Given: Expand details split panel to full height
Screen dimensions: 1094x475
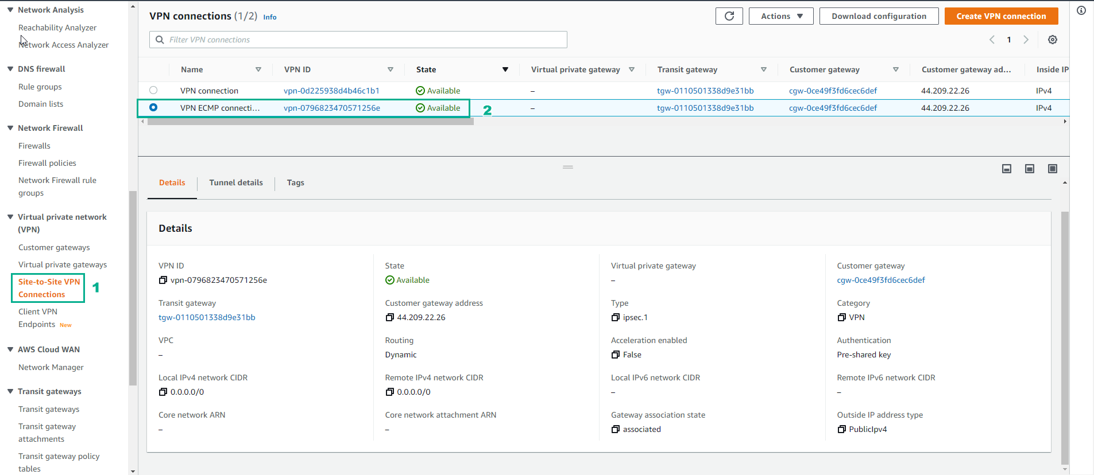Looking at the screenshot, I should pos(1053,169).
